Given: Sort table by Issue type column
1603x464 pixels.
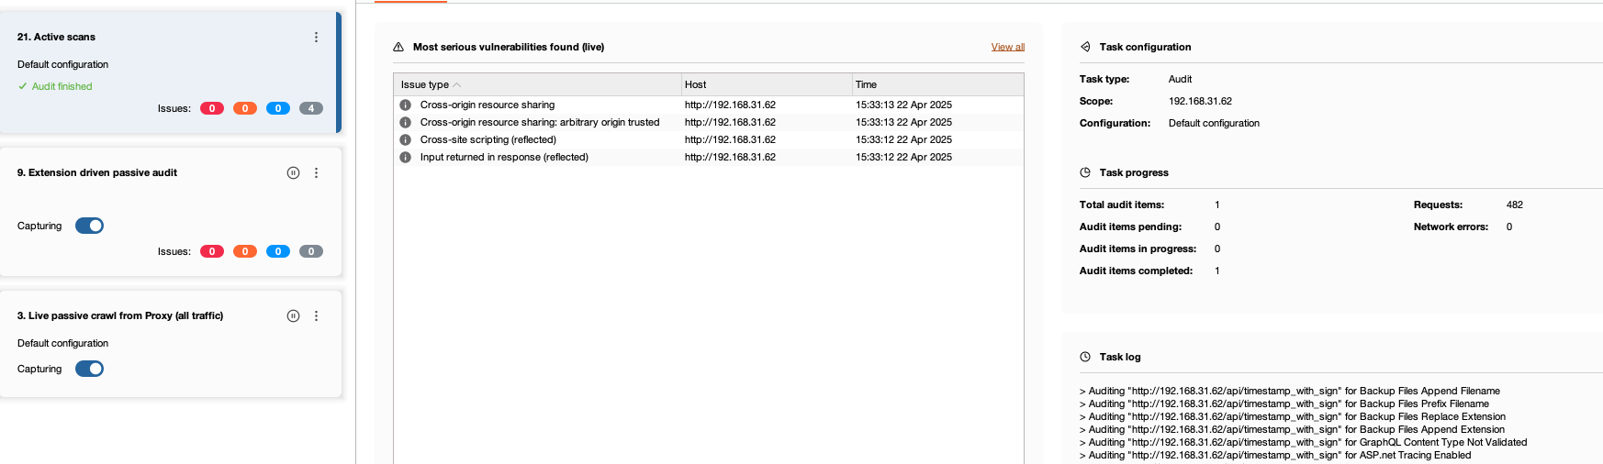Looking at the screenshot, I should (x=537, y=84).
